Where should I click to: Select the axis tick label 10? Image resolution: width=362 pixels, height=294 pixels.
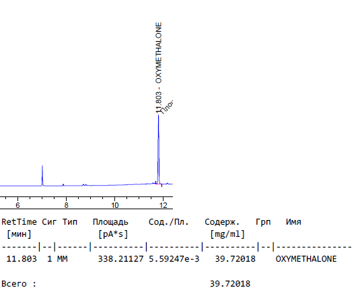115,205
